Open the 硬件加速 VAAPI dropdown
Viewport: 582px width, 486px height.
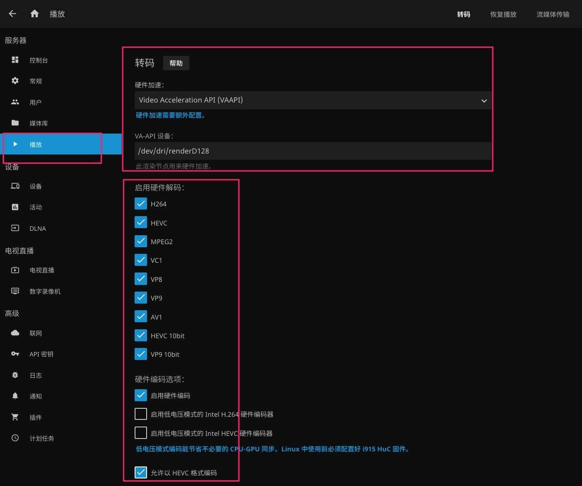coord(313,100)
